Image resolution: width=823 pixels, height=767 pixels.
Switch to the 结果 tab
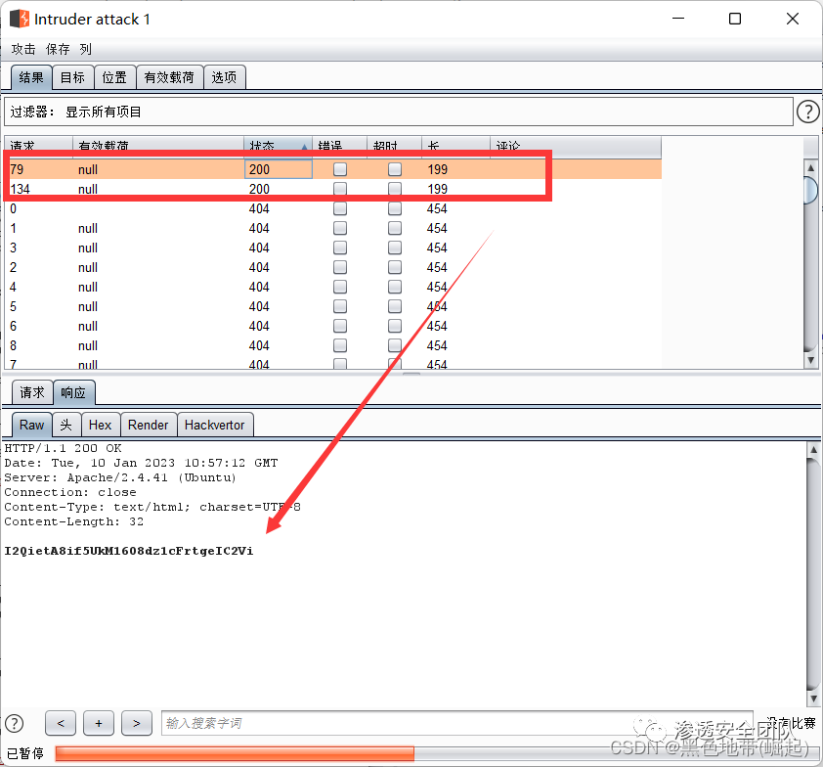tap(31, 77)
